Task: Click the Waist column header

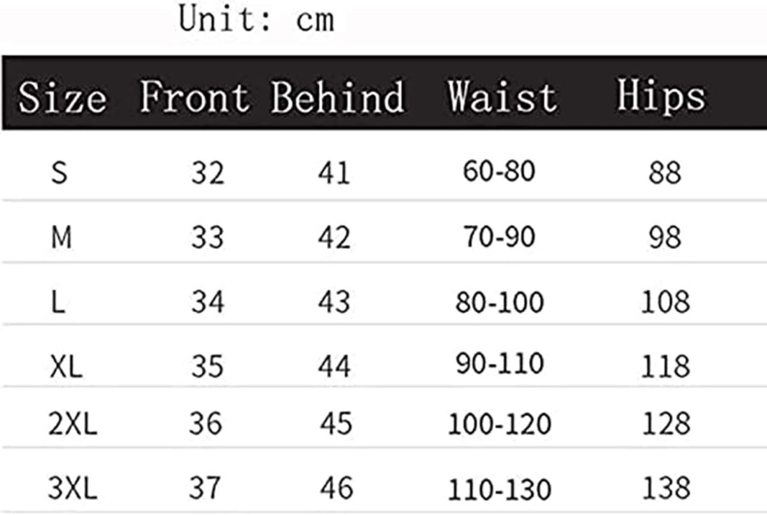Action: (502, 97)
